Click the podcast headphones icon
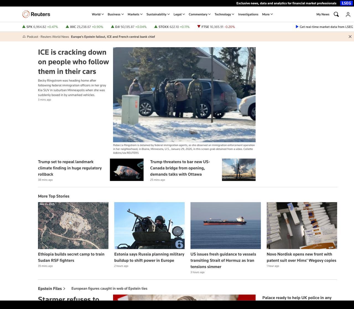The image size is (354, 309). pyautogui.click(x=24, y=37)
